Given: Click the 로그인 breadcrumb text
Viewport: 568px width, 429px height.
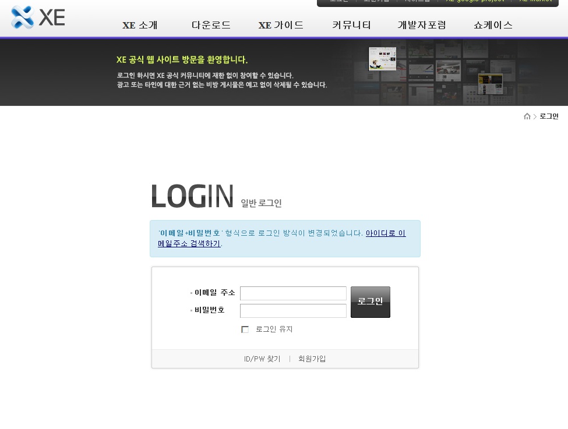Looking at the screenshot, I should tap(549, 116).
